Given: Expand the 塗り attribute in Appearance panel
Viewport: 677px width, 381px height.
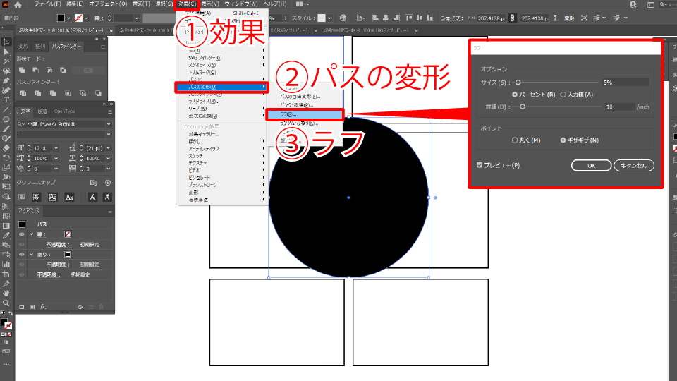Looking at the screenshot, I should [31, 255].
